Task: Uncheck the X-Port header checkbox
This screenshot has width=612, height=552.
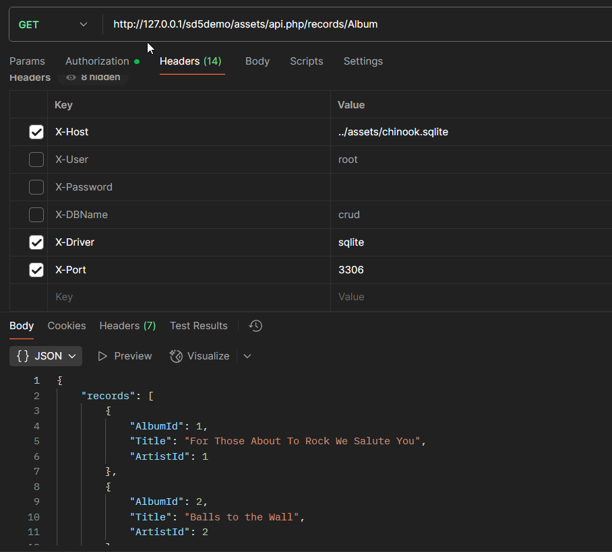Action: tap(36, 270)
